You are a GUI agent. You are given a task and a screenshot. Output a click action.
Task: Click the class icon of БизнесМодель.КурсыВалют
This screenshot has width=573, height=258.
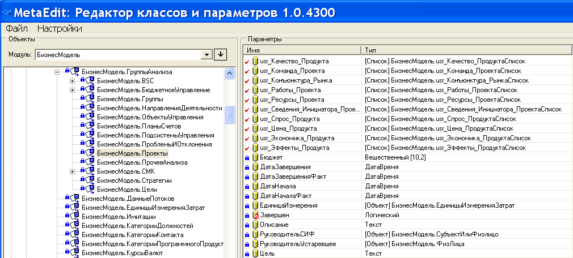74,253
